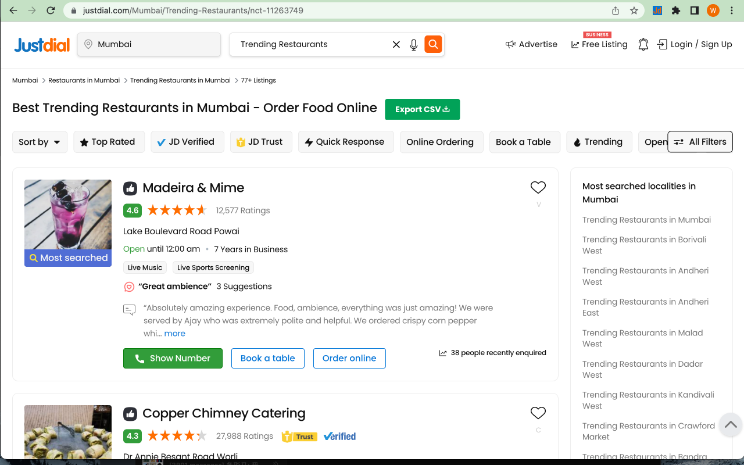The height and width of the screenshot is (465, 744).
Task: Click the JD Trust badge on Copper Chimney
Action: coord(299,436)
